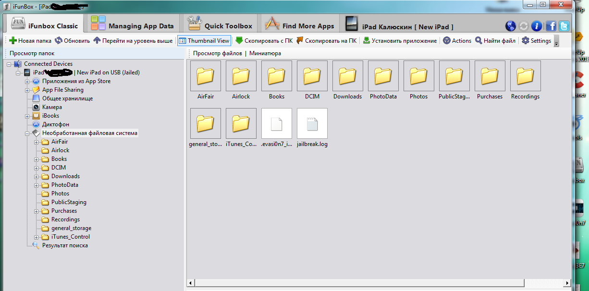
Task: Create a folder with Новая папка
Action: pyautogui.click(x=30, y=41)
